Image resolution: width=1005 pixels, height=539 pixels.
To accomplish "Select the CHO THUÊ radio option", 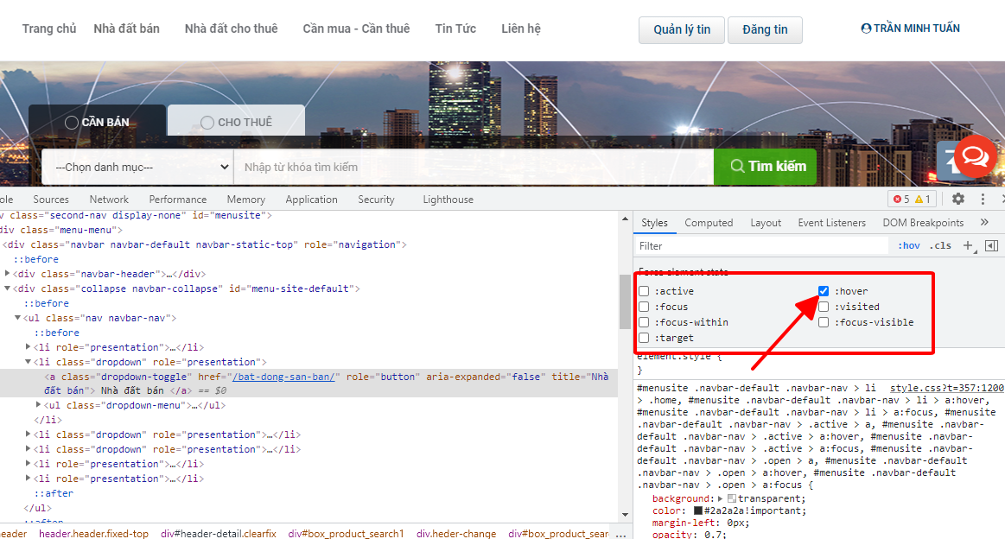I will [207, 123].
